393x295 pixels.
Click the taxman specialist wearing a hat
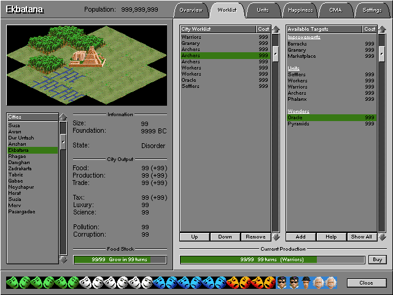click(x=306, y=283)
